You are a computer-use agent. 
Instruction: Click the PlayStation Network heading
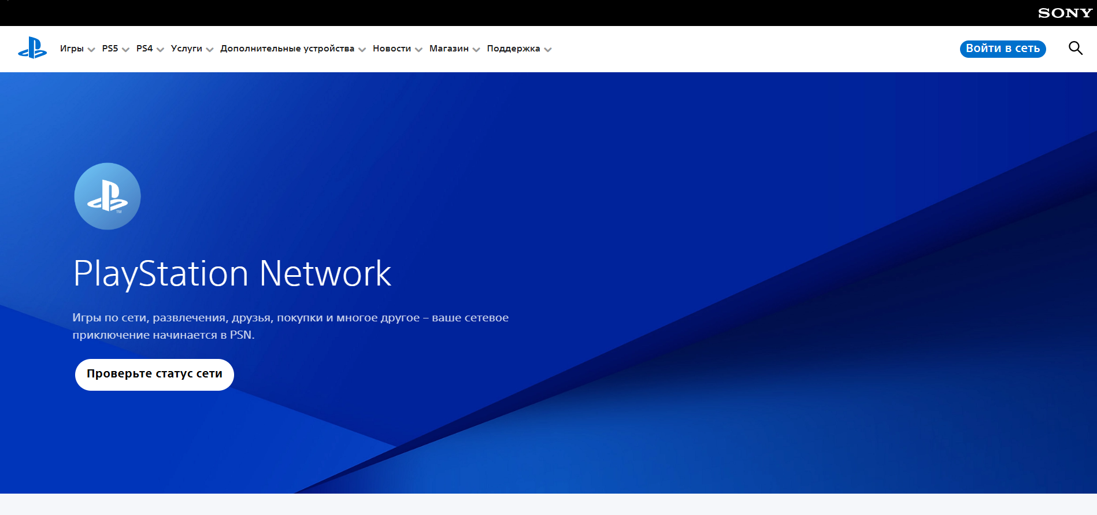pos(232,273)
